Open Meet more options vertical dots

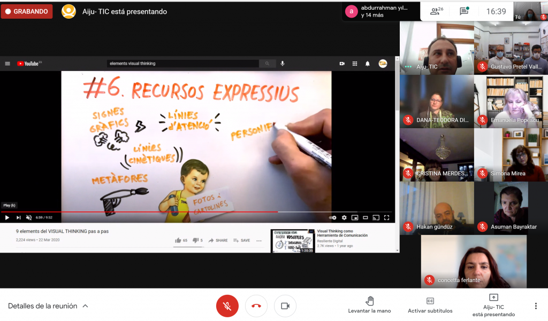[x=536, y=306]
